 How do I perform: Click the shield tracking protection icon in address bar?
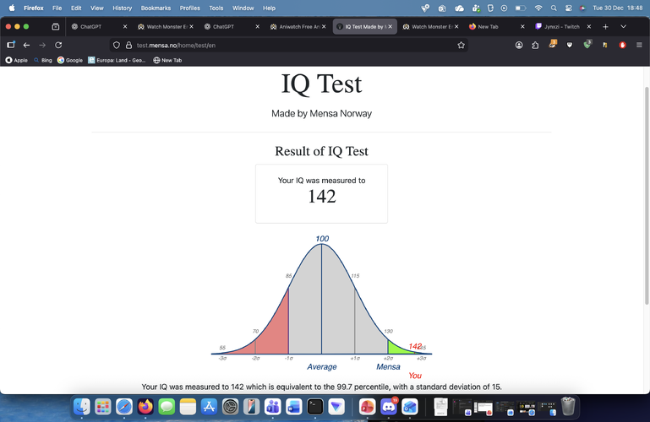click(117, 45)
